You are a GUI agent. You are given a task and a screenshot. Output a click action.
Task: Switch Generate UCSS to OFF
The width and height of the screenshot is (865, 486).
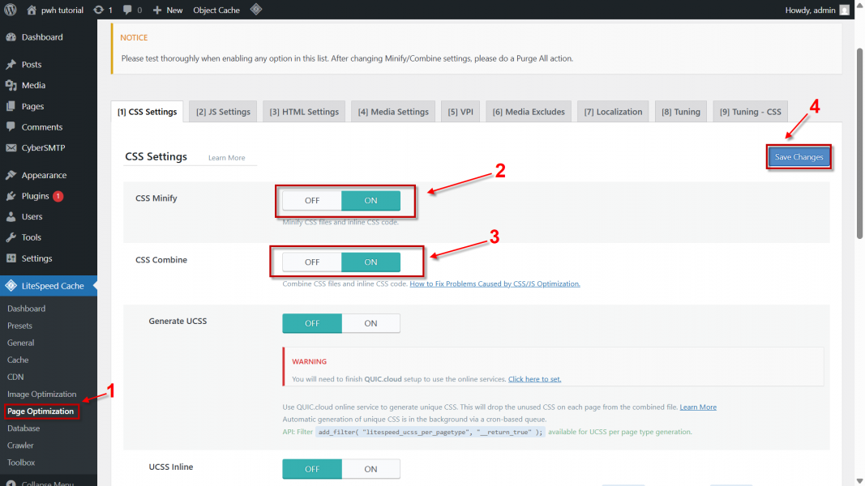pos(312,323)
